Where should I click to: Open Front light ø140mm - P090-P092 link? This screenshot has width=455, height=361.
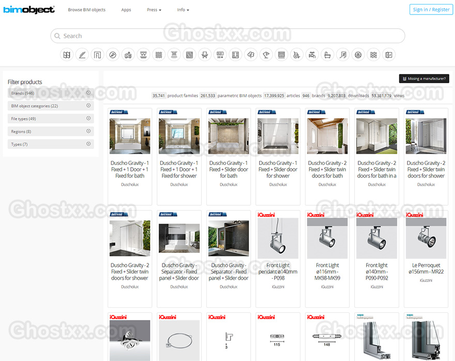click(376, 272)
